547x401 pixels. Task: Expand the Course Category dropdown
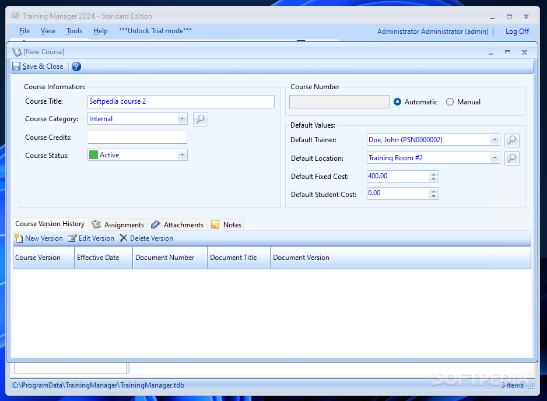pos(182,119)
